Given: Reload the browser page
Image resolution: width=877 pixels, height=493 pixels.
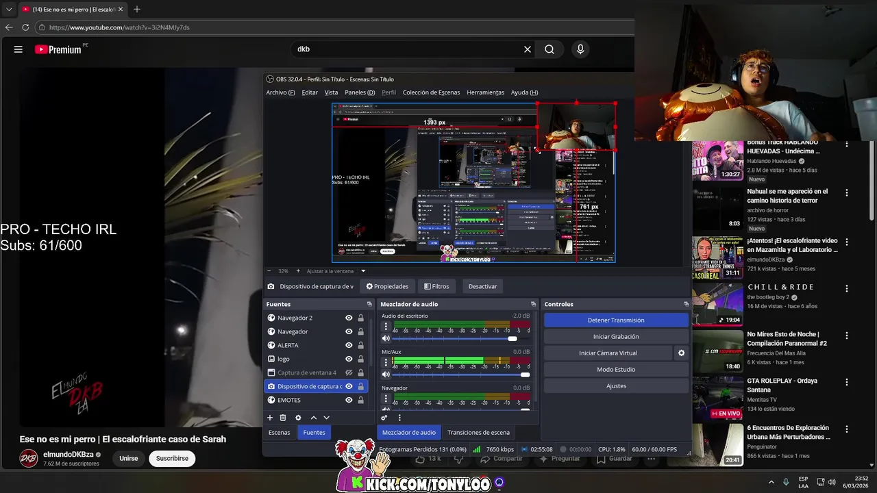Looking at the screenshot, I should pyautogui.click(x=25, y=27).
